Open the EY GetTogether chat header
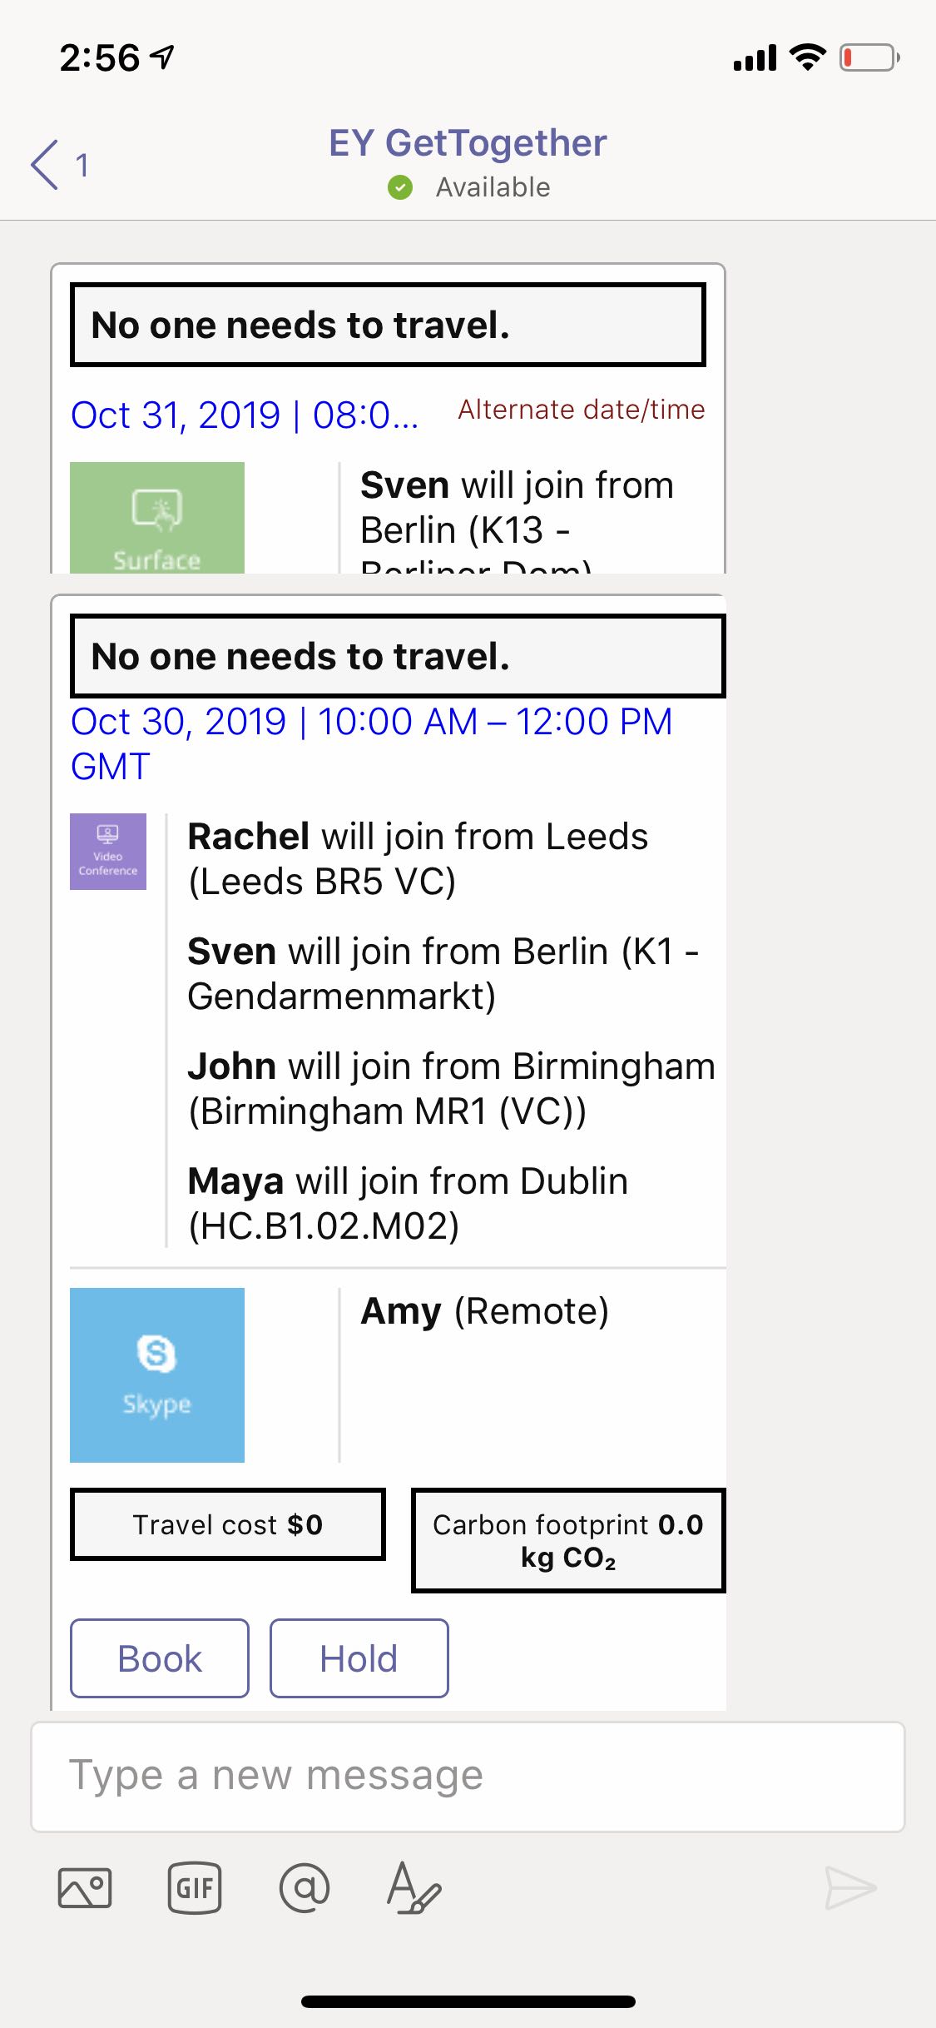This screenshot has height=2028, width=936. pyautogui.click(x=468, y=142)
